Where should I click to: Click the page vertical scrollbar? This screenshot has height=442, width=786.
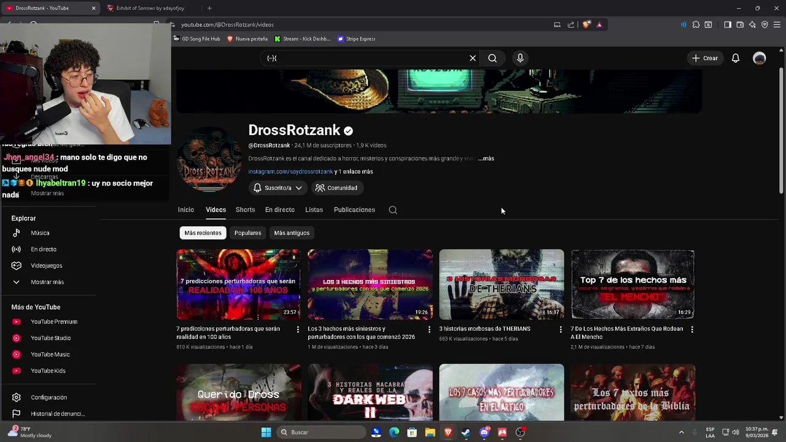pyautogui.click(x=782, y=132)
